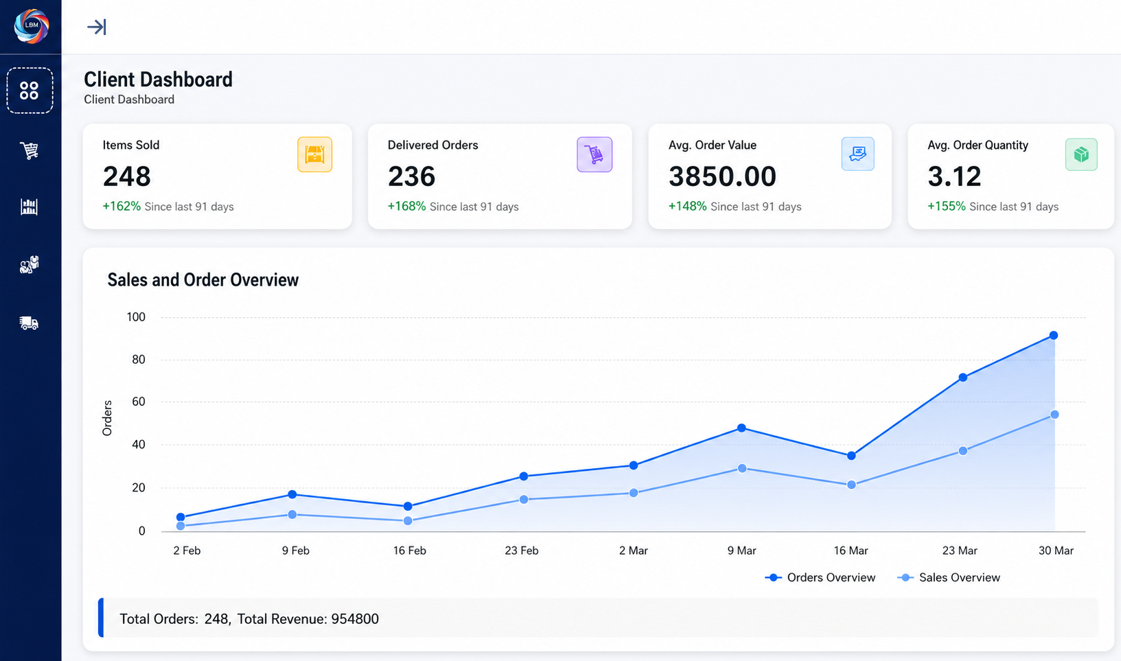This screenshot has height=661, width=1121.
Task: Click the Orders point for 9 Feb
Action: tap(292, 494)
